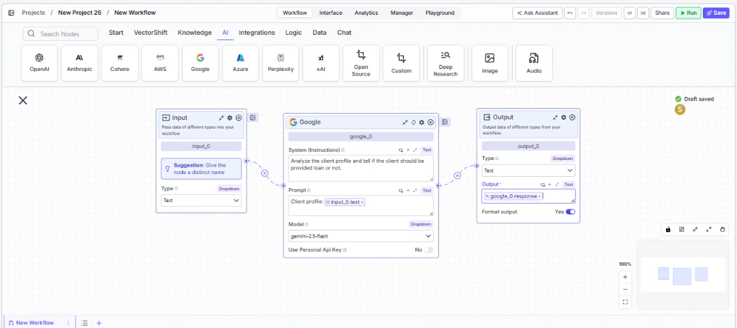
Task: Add an Image node
Action: [x=490, y=63]
